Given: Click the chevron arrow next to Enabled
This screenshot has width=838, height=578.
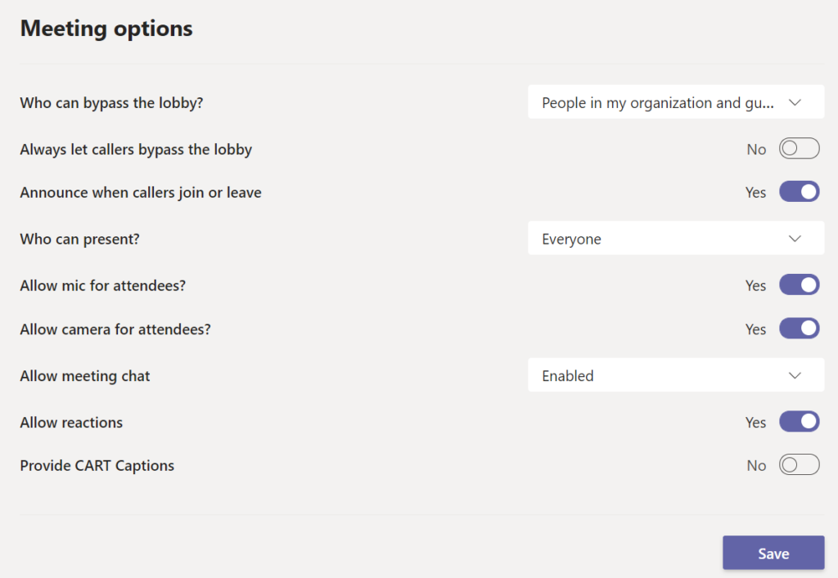Looking at the screenshot, I should click(794, 376).
